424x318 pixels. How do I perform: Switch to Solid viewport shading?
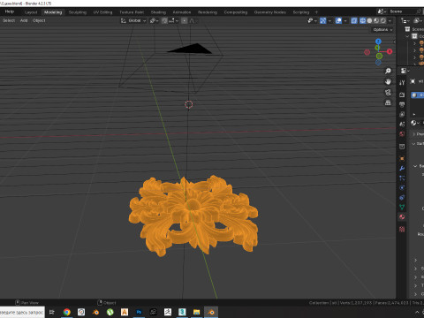coord(369,20)
